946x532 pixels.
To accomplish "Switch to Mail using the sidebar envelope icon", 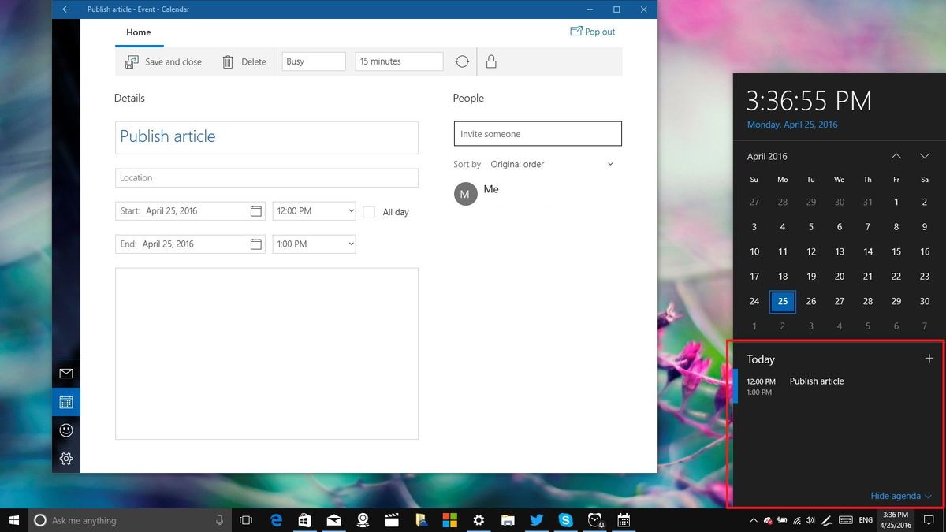I will (66, 373).
